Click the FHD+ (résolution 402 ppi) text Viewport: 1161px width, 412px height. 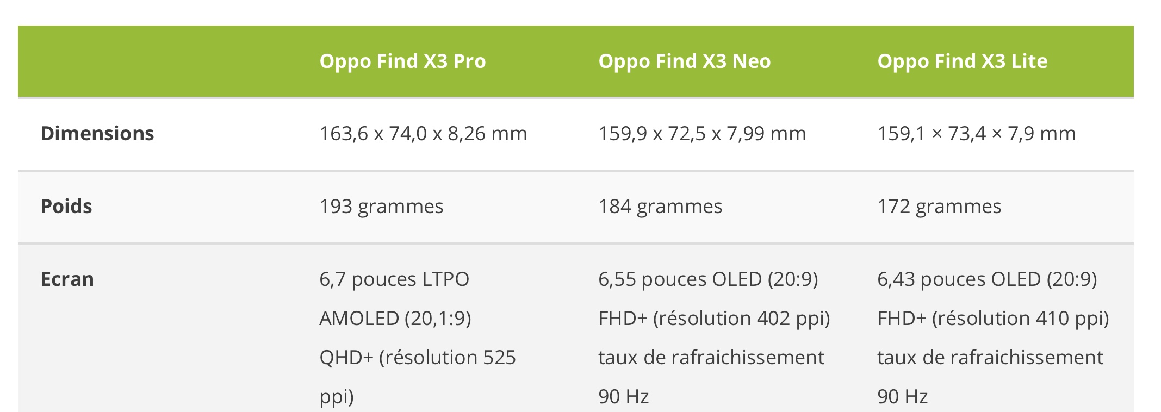(x=714, y=319)
